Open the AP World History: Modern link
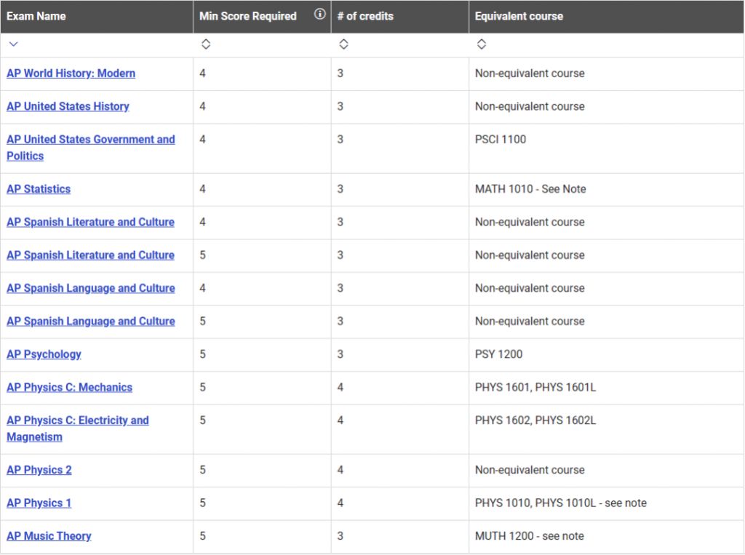745x555 pixels. (x=71, y=73)
